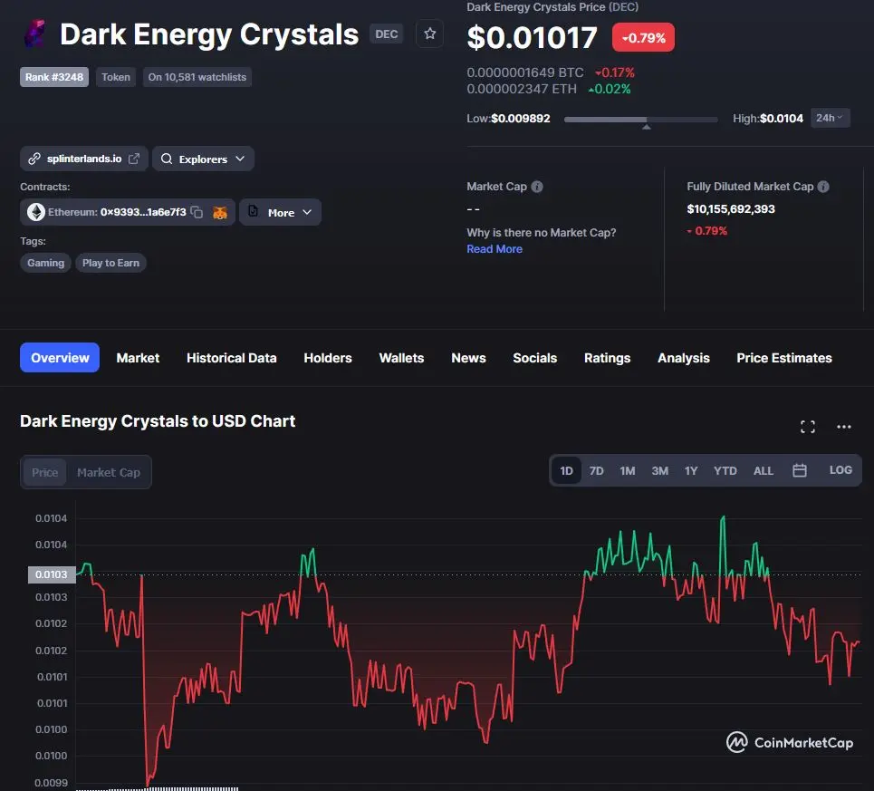874x791 pixels.
Task: Open chart in fullscreen mode
Action: click(808, 427)
